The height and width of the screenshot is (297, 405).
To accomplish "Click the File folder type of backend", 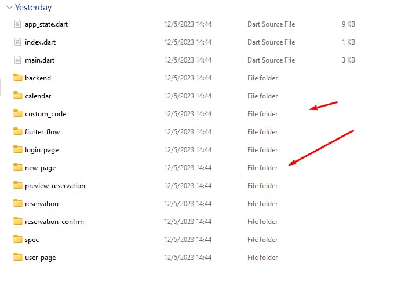I will click(x=262, y=78).
